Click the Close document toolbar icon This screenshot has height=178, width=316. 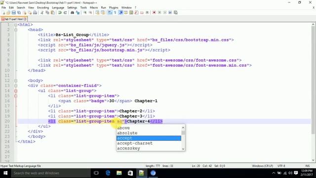[24, 12]
